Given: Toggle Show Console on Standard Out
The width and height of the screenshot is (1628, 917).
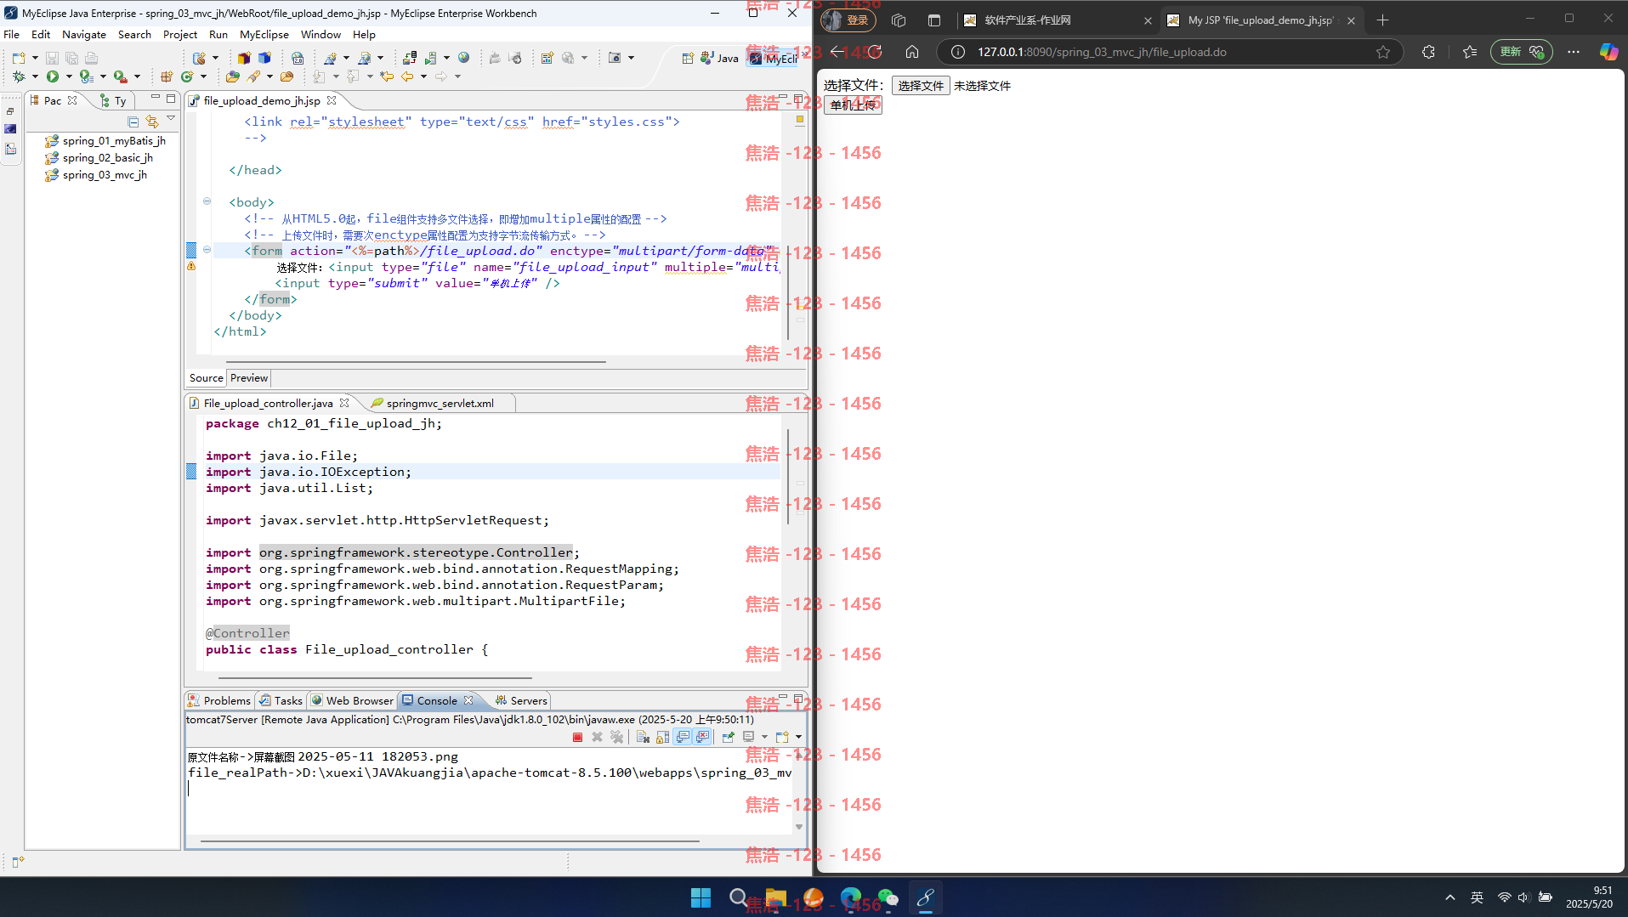Looking at the screenshot, I should [x=683, y=737].
